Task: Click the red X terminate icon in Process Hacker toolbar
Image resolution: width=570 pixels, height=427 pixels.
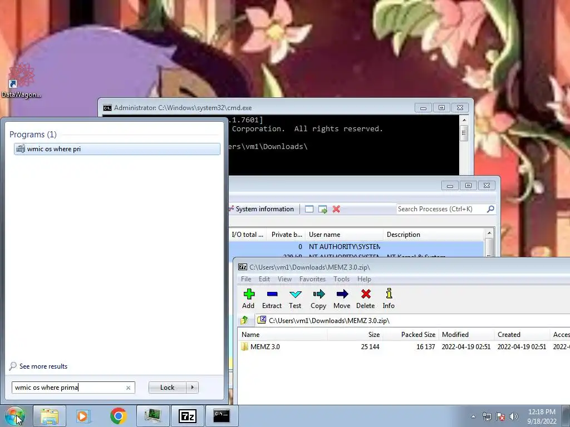Action: coord(336,209)
